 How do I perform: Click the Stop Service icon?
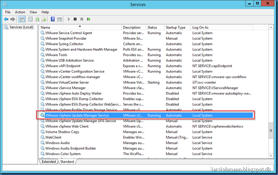(75, 19)
